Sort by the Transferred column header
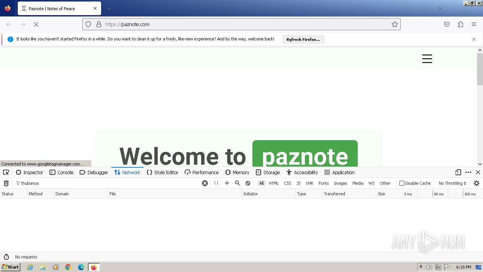The height and width of the screenshot is (272, 483). coord(349,194)
